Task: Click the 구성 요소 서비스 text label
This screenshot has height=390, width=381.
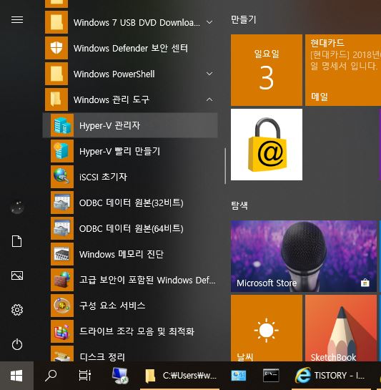Action: point(112,306)
